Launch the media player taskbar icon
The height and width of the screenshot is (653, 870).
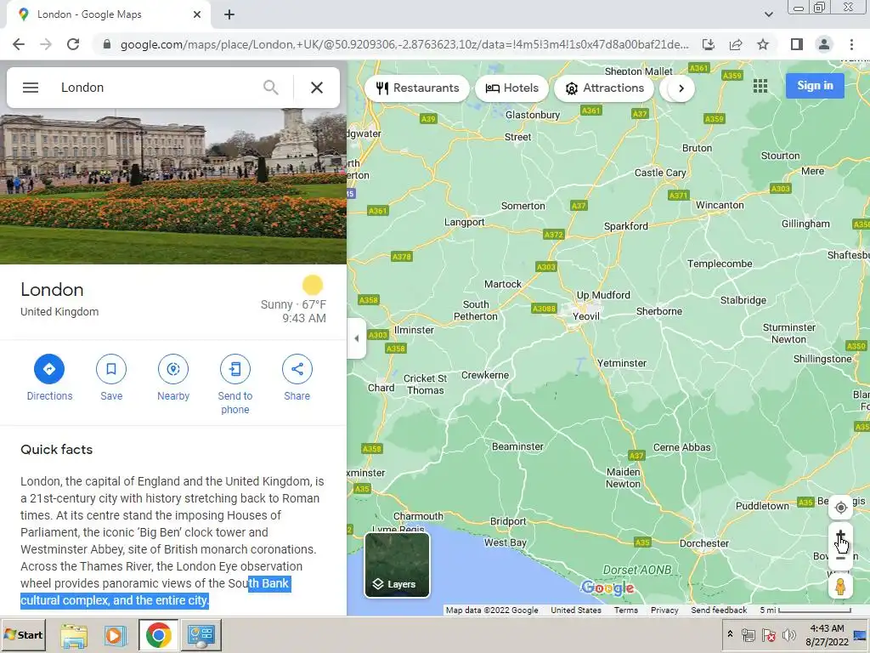point(114,636)
